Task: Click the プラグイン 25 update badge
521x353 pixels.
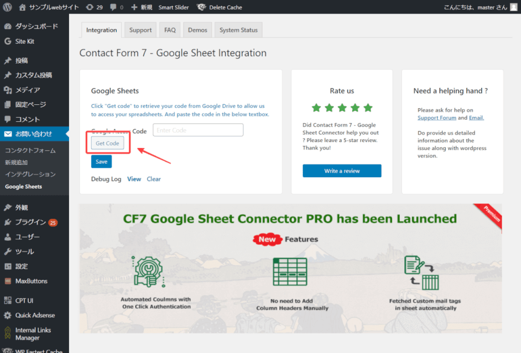Action: point(53,222)
